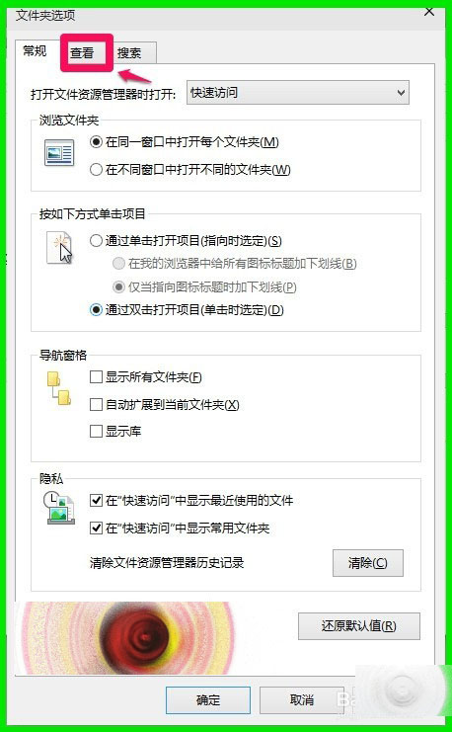Click the 清除 history button

[367, 563]
